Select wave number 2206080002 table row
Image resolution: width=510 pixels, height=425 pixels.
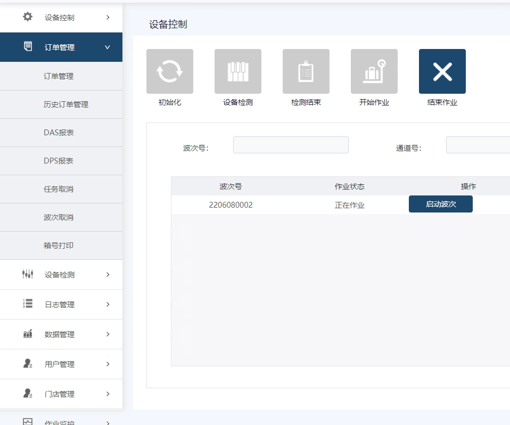tap(231, 205)
